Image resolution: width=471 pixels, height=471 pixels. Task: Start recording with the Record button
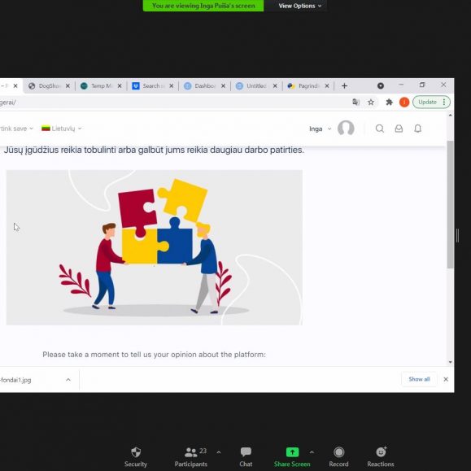click(339, 457)
